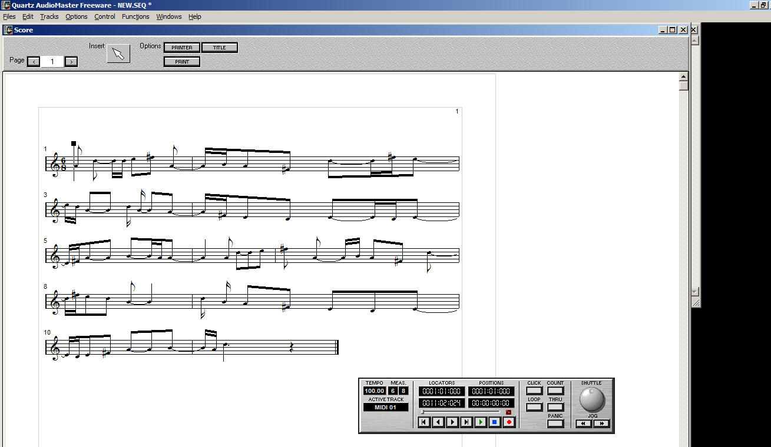Go to the previous score page
This screenshot has width=771, height=447.
pos(34,62)
